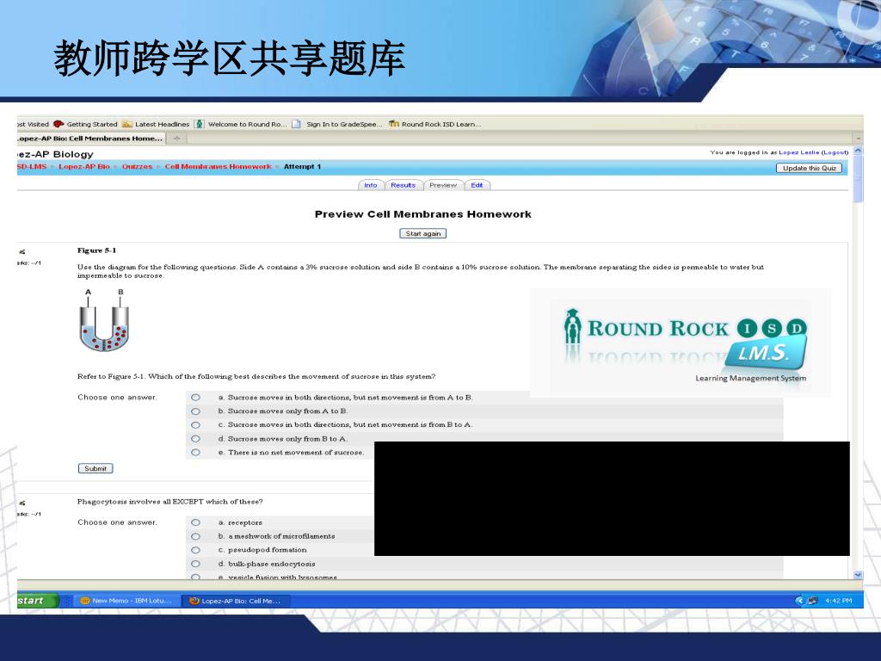881x661 pixels.
Task: Click the edit icon beside Phagocytosis question
Action: pos(22,503)
